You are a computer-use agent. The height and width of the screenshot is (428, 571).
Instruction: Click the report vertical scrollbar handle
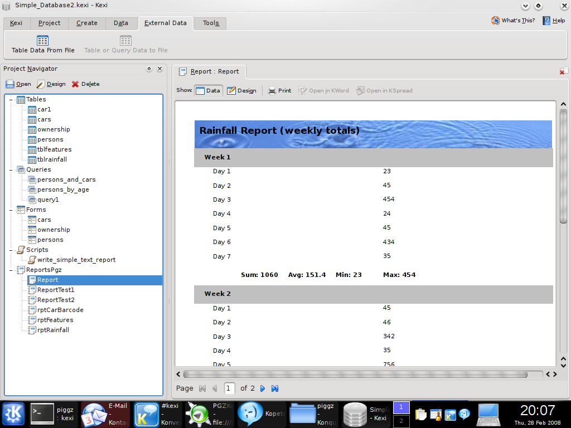click(563, 166)
